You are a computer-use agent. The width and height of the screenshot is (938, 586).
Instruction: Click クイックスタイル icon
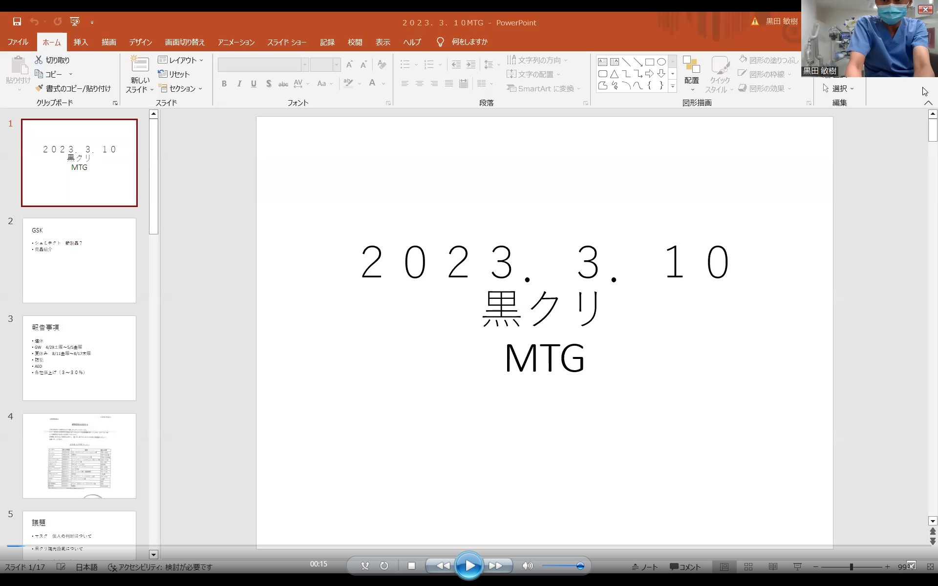[720, 65]
